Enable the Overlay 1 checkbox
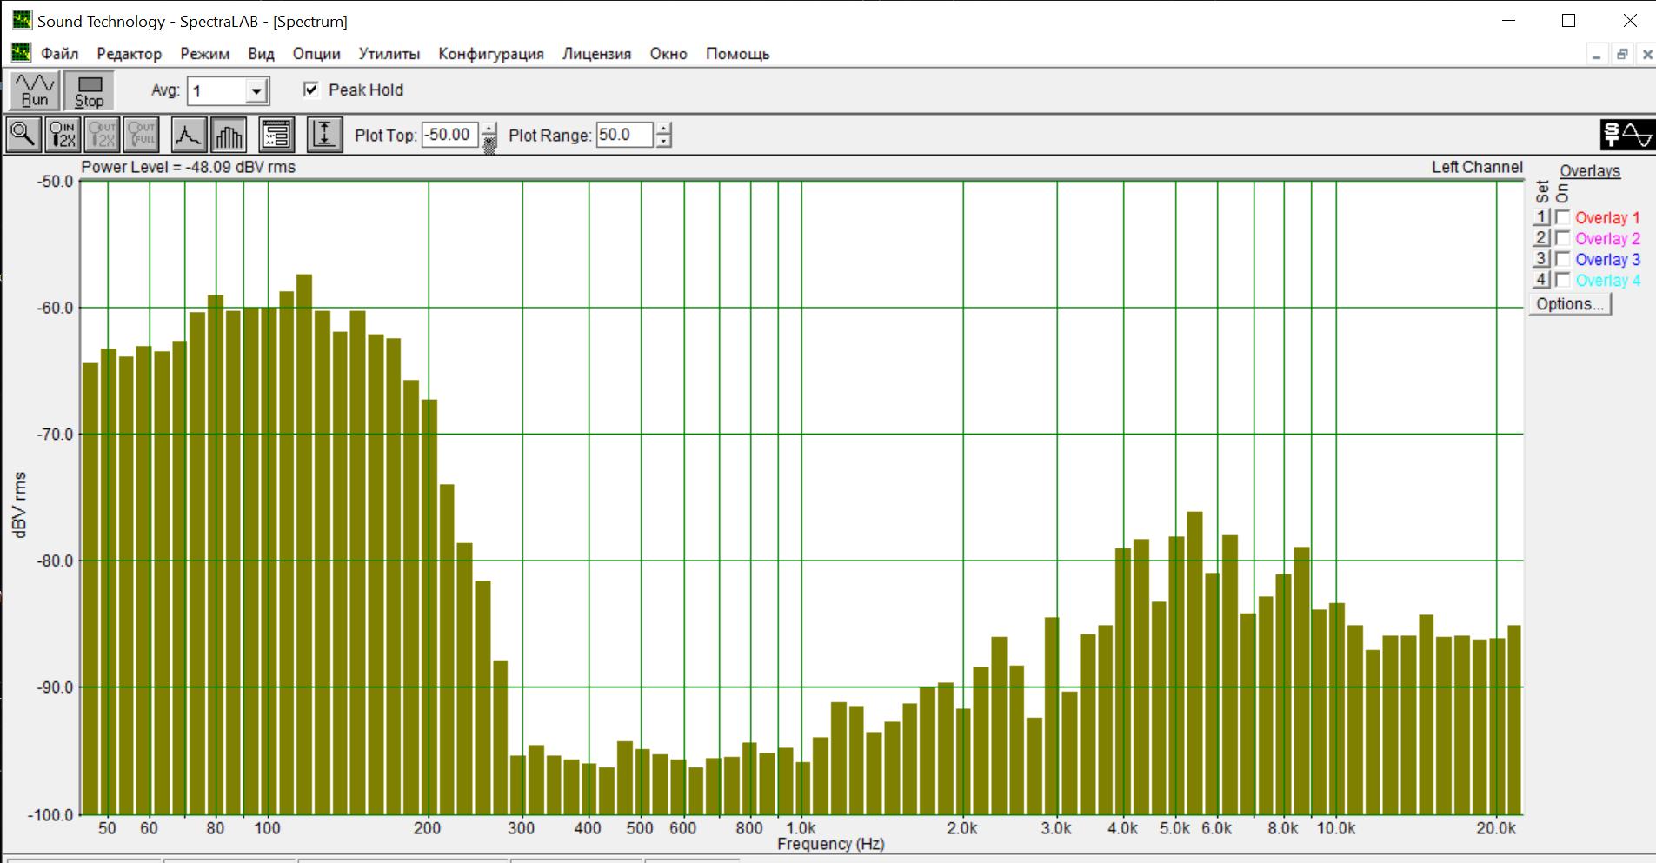This screenshot has height=863, width=1656. click(x=1563, y=217)
